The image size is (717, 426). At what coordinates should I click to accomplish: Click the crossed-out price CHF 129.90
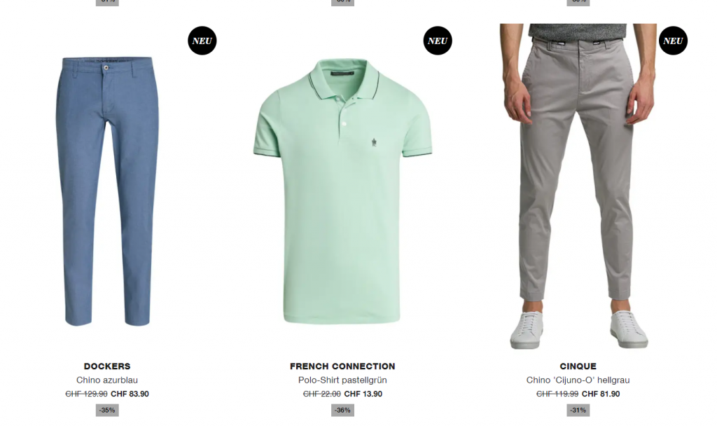(86, 394)
